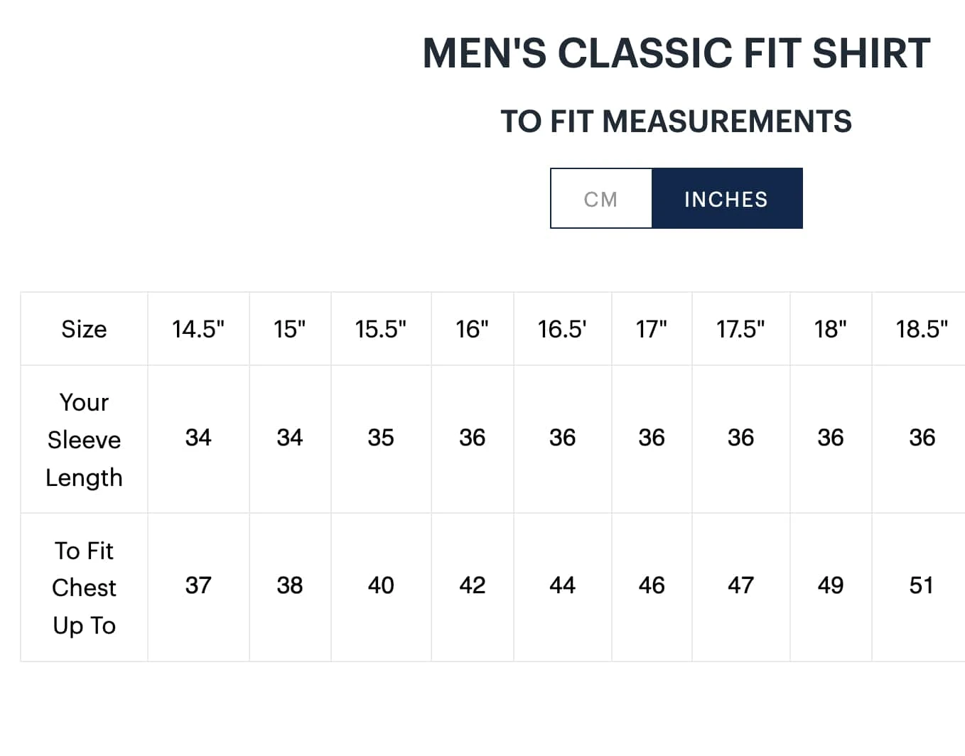Select the chest 42 cell
The image size is (965, 756).
click(472, 585)
